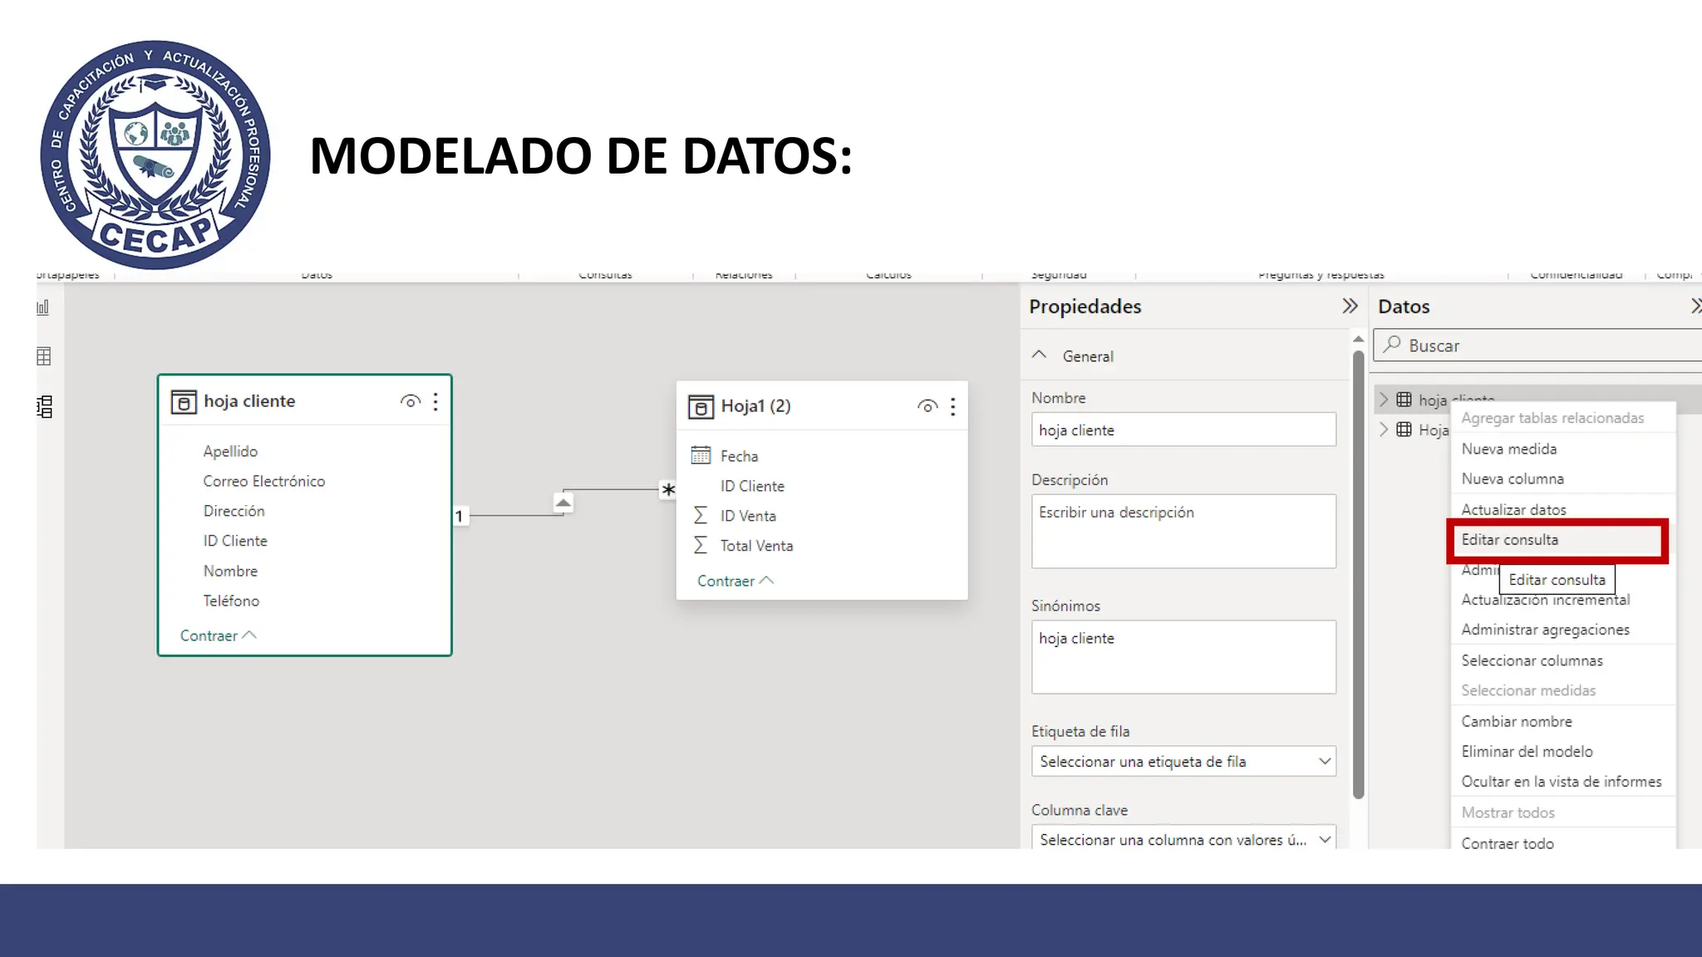Image resolution: width=1702 pixels, height=957 pixels.
Task: Click the many (*) relationship end marker
Action: pyautogui.click(x=668, y=490)
